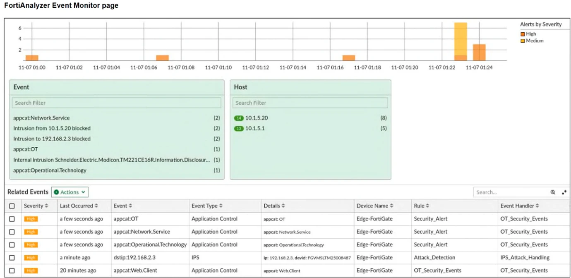Select the appcat:Web.Client row checkbox
Viewport: 571px width, 278px height.
[12, 271]
